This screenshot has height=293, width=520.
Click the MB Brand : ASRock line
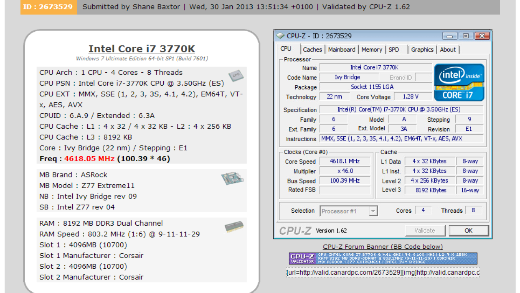point(74,175)
